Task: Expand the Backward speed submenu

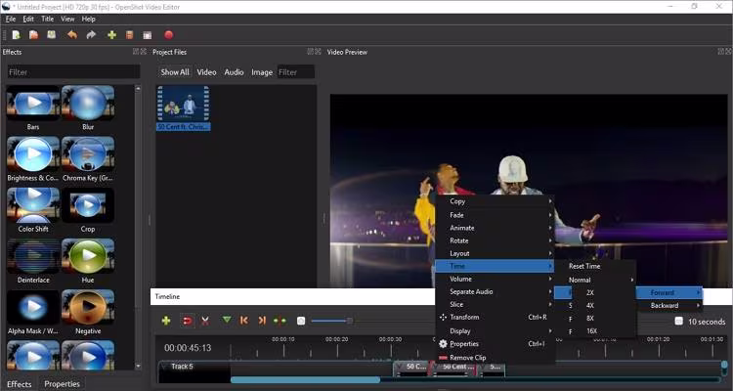Action: click(669, 305)
